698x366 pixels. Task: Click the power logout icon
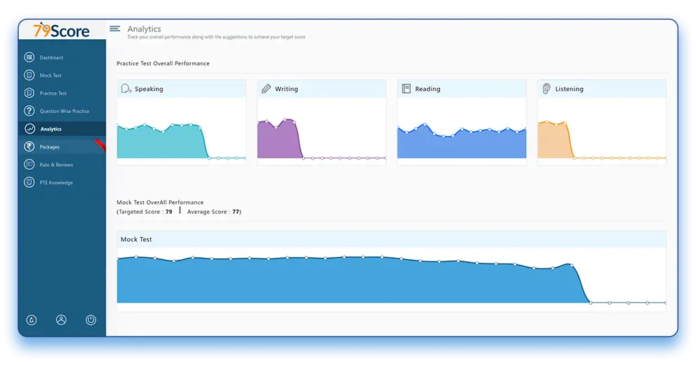tap(91, 320)
